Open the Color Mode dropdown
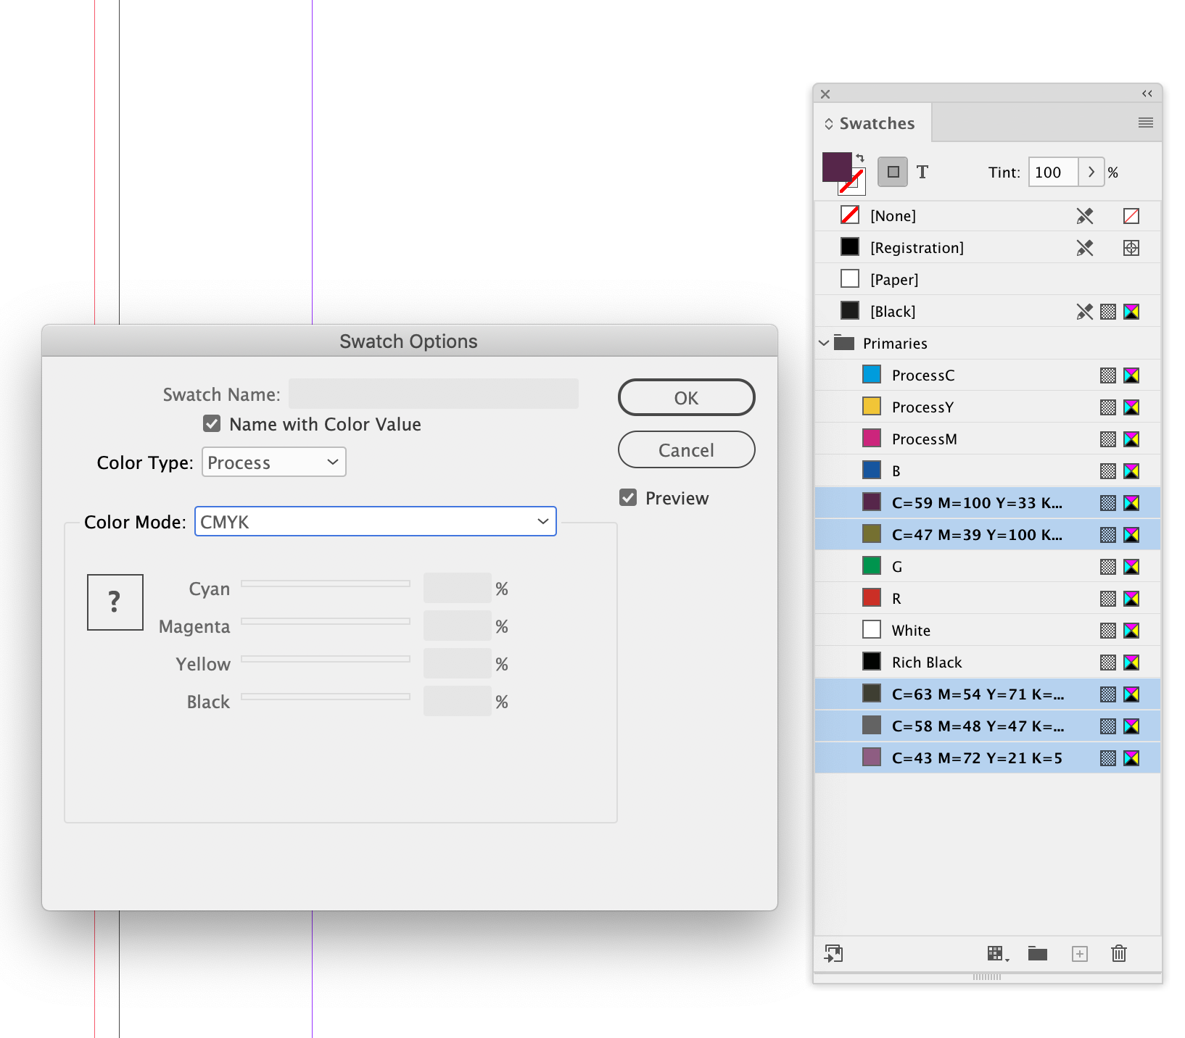1185x1038 pixels. (x=375, y=521)
